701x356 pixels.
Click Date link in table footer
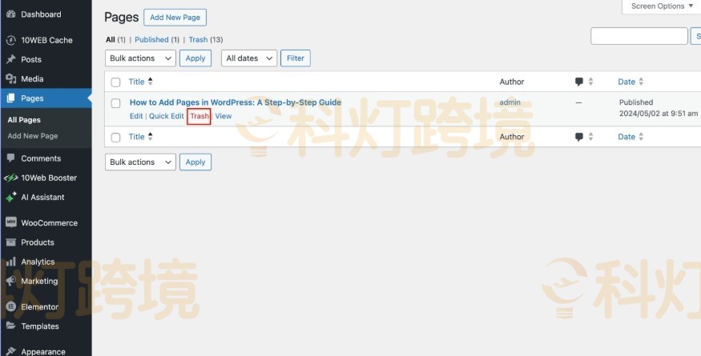(x=626, y=137)
